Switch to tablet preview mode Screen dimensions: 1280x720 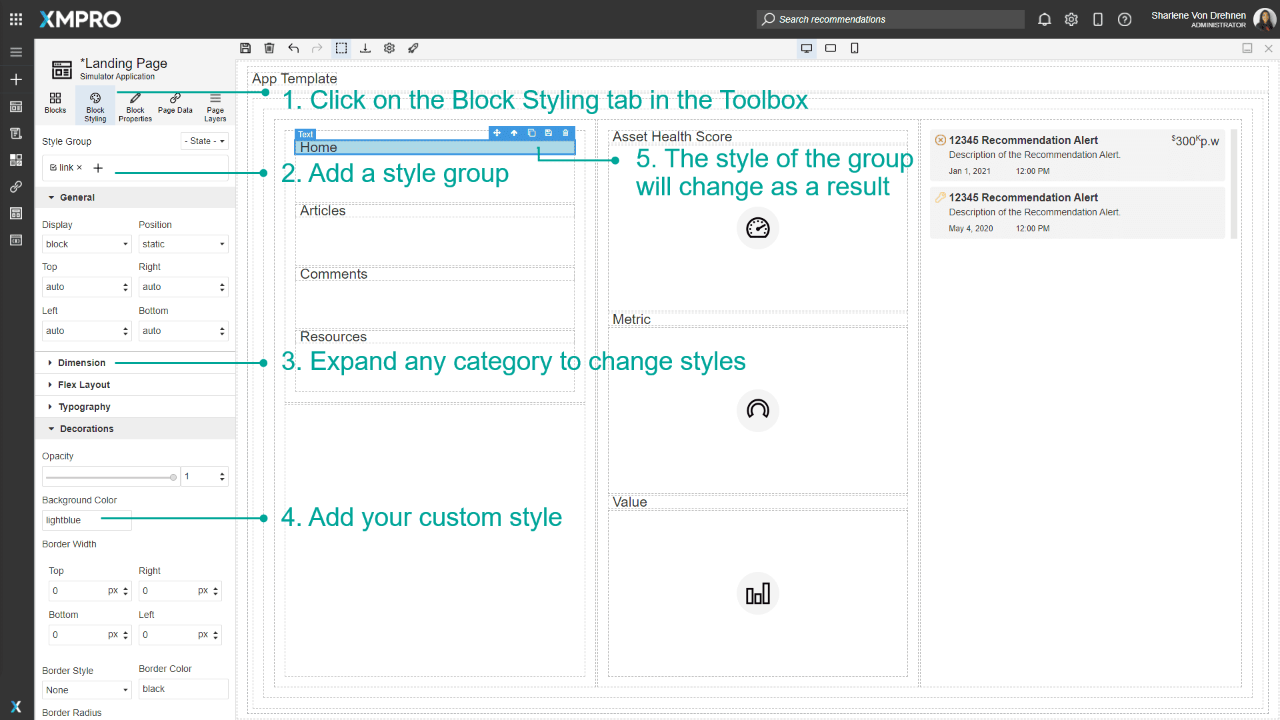tap(831, 48)
